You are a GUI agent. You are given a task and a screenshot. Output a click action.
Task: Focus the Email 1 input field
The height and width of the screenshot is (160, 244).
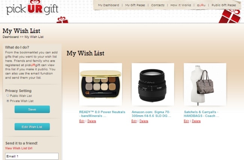tap(32, 156)
